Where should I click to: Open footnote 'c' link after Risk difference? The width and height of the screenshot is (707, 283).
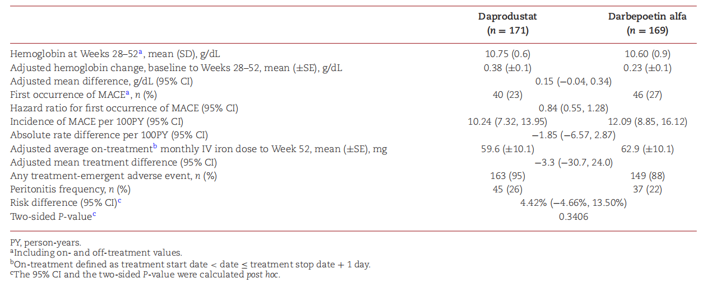pos(120,201)
